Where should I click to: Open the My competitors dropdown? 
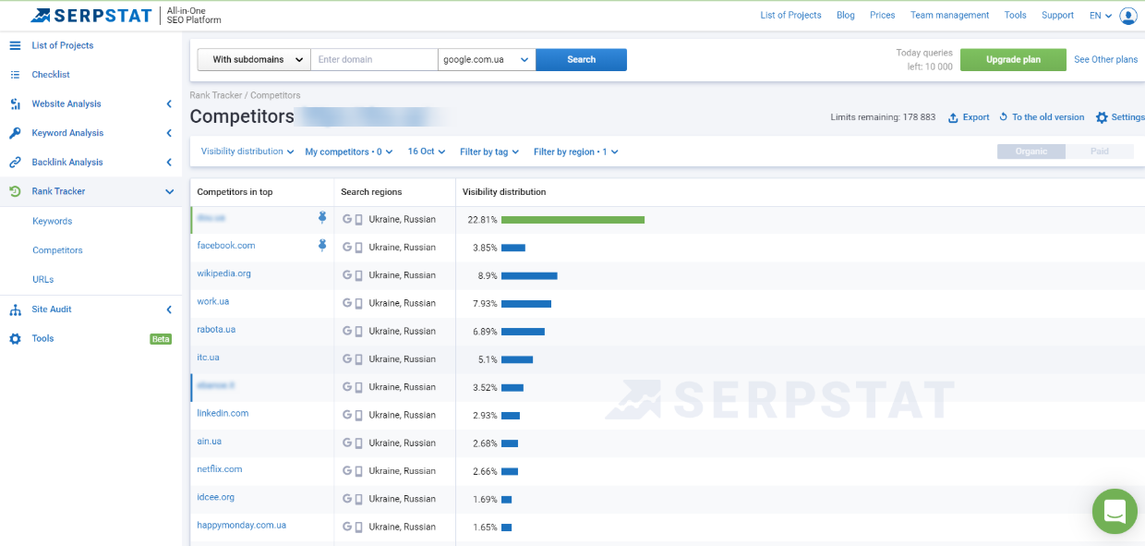pyautogui.click(x=349, y=152)
